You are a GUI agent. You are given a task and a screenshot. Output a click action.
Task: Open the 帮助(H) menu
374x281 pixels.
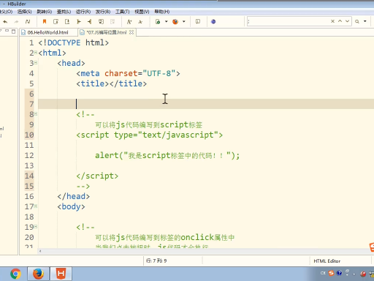coord(162,12)
